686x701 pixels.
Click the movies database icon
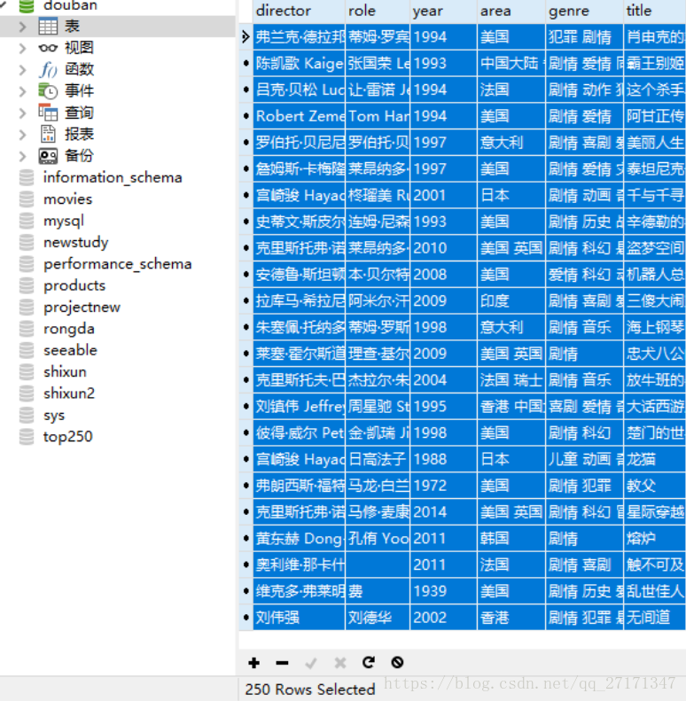click(27, 199)
